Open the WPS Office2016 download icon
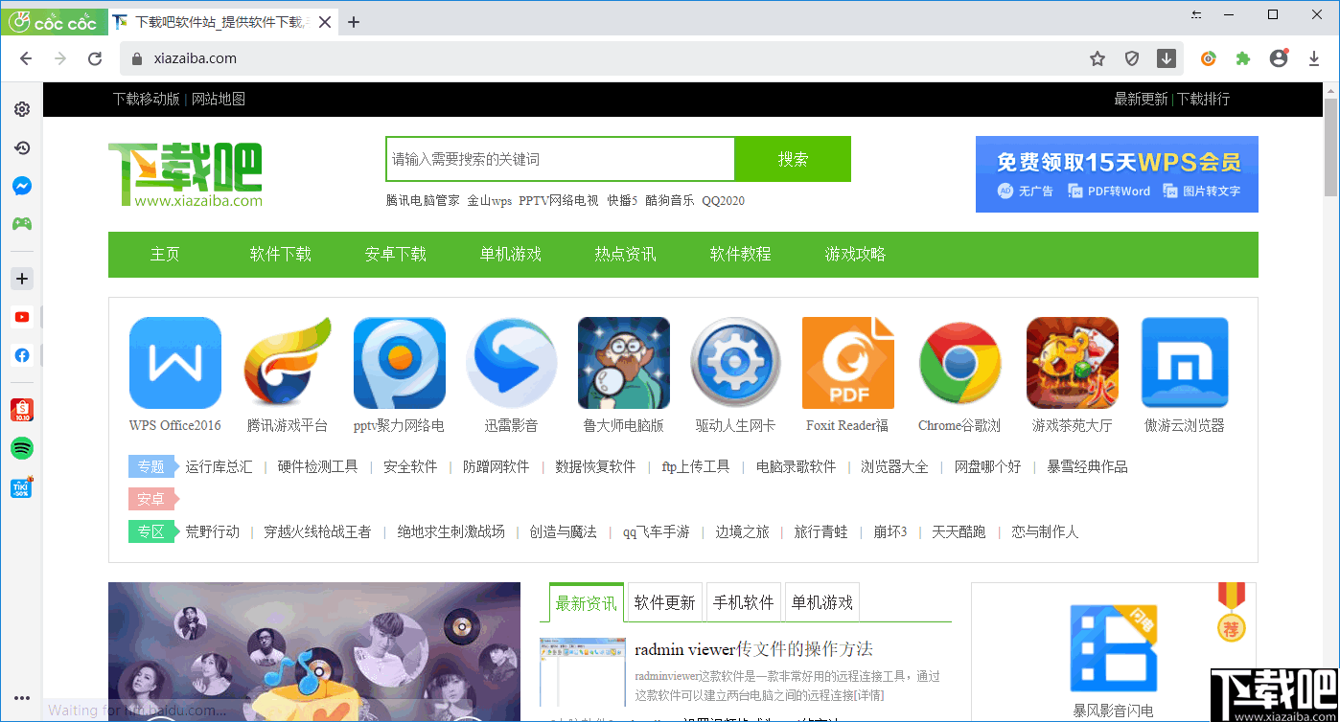 coord(175,362)
